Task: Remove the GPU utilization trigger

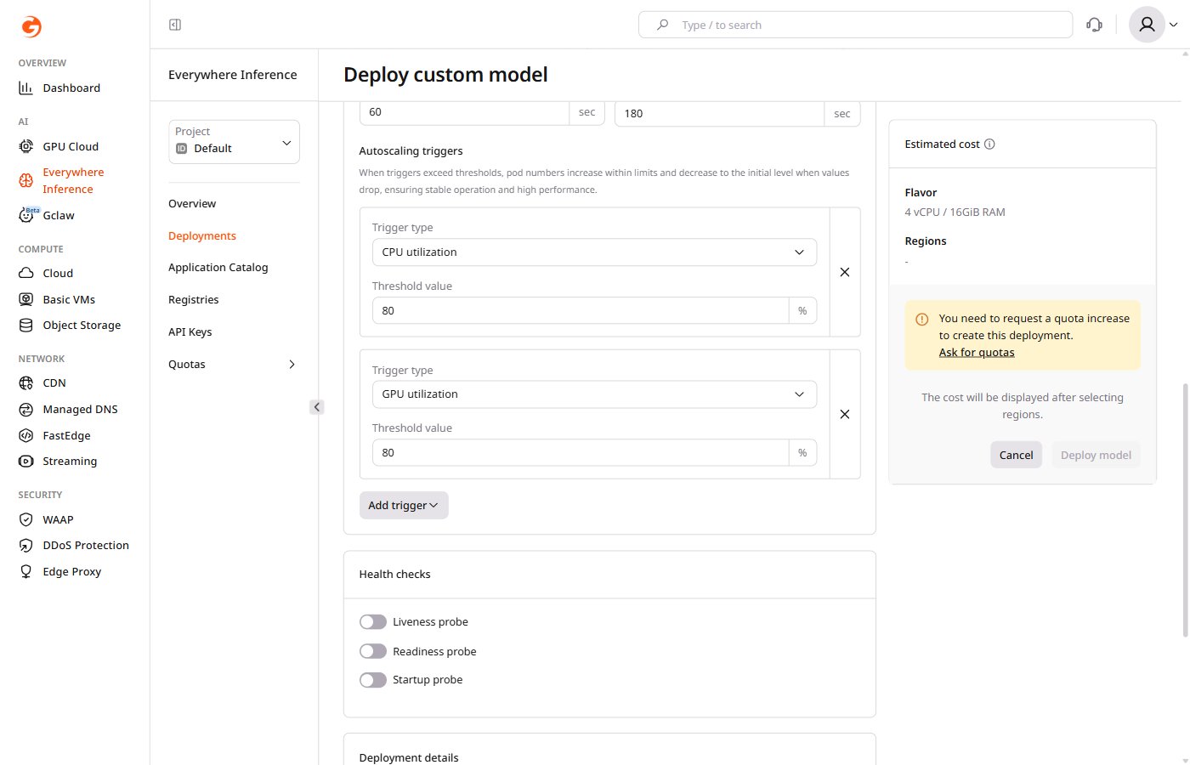Action: [845, 414]
